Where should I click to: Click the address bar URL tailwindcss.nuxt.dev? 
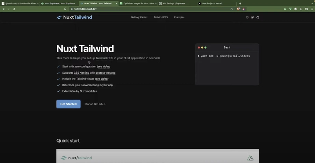pos(85,9)
